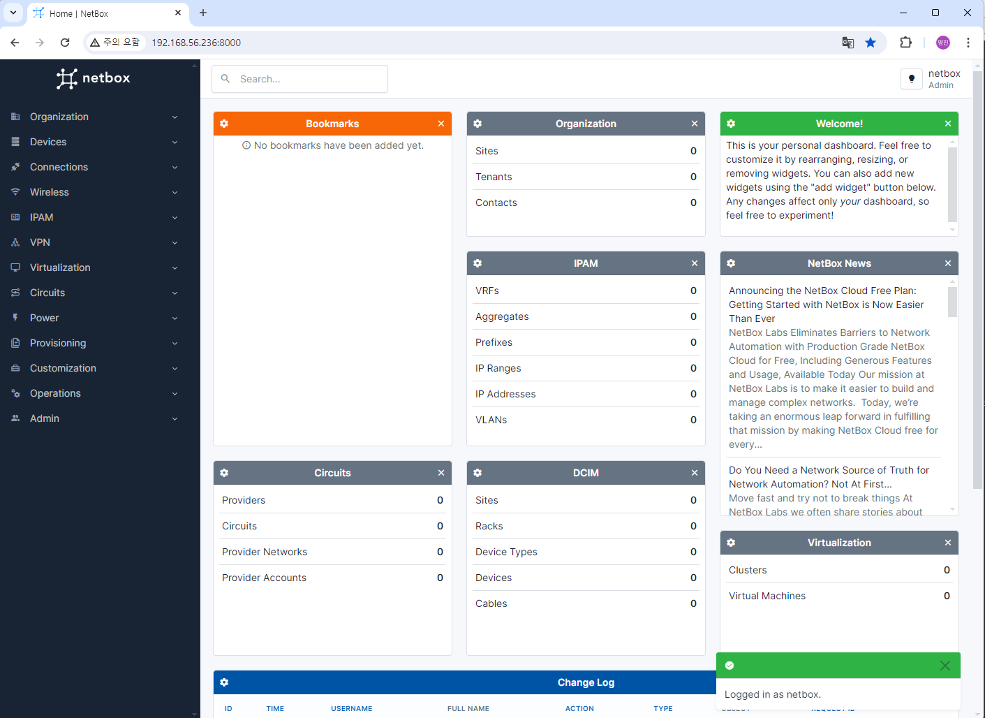Open a new browser tab
The image size is (985, 718).
(203, 13)
